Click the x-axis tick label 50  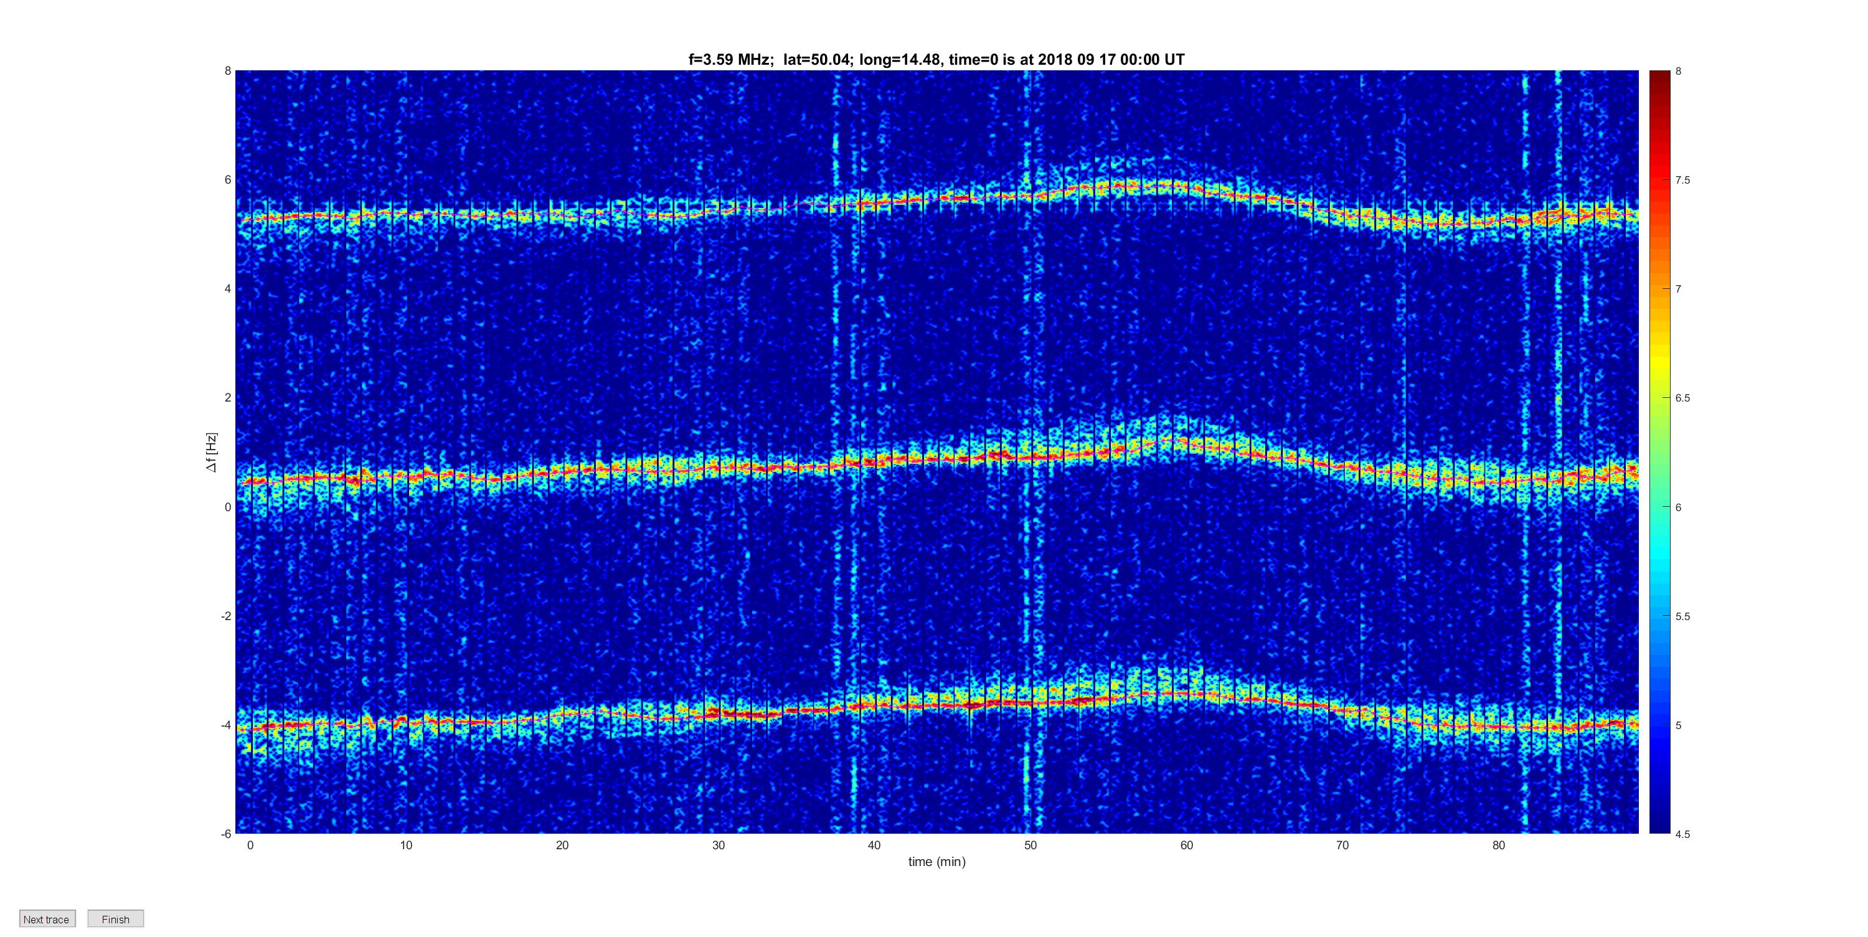click(1031, 845)
